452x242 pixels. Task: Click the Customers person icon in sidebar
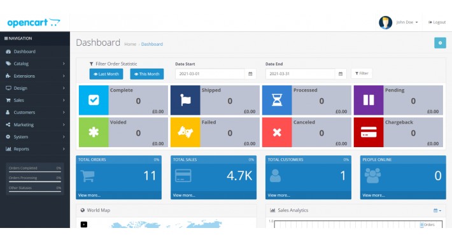pos(8,112)
